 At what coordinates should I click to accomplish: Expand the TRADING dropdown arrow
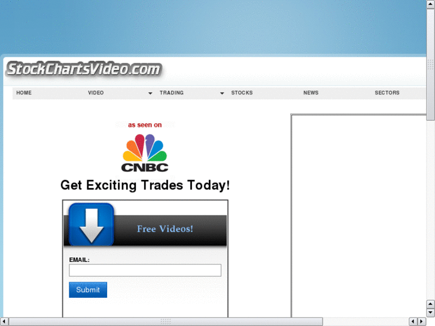(222, 93)
